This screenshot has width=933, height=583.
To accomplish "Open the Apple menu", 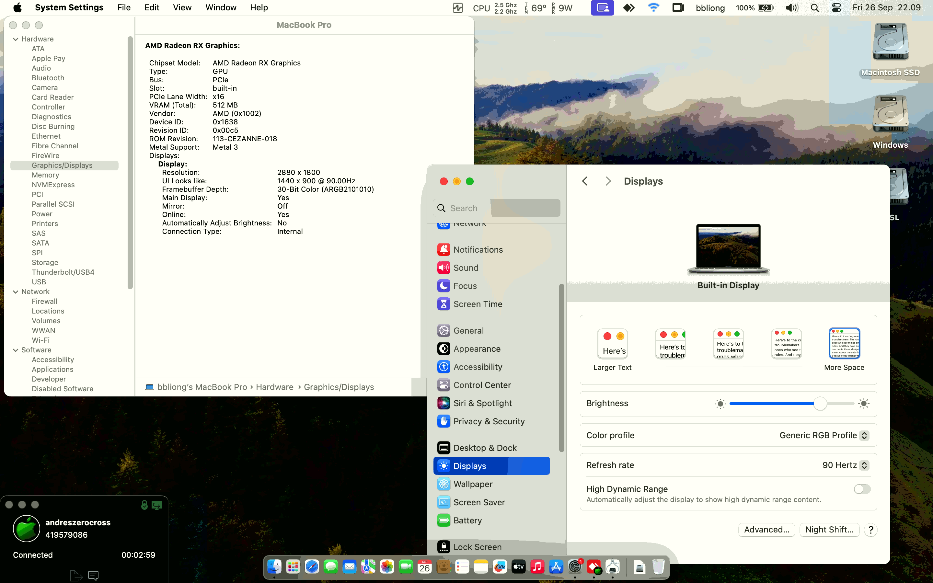I will click(x=17, y=8).
